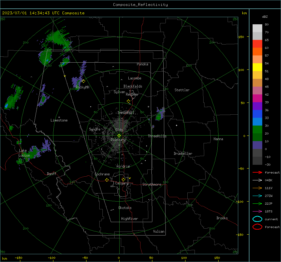Click the 2023/07/01 14:34:43 UTC Composite timestamp
281x262 pixels.
[43, 13]
